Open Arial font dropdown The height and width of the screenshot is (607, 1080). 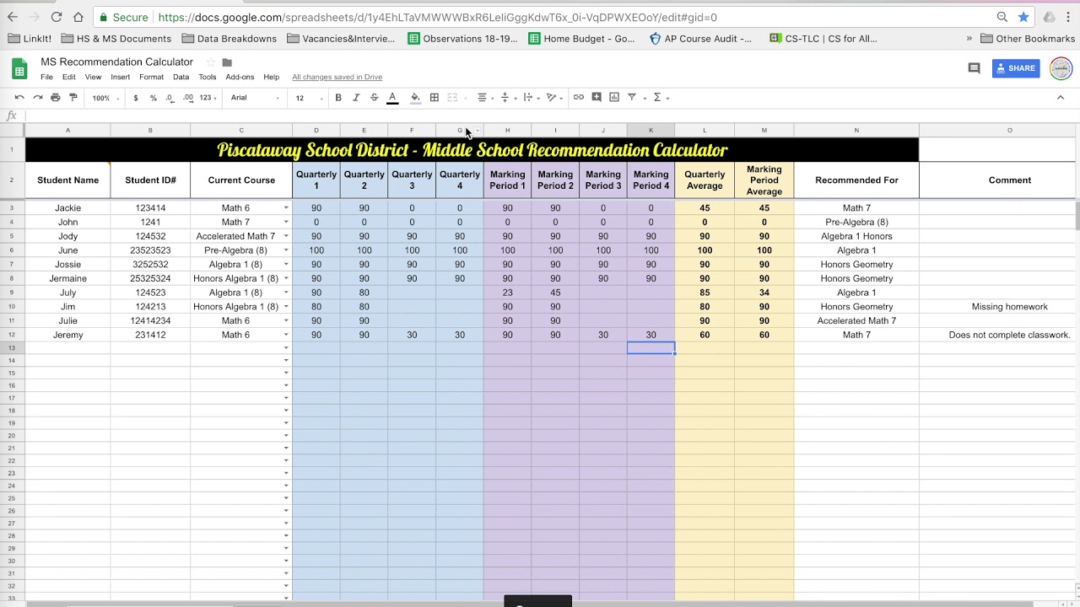pos(255,98)
